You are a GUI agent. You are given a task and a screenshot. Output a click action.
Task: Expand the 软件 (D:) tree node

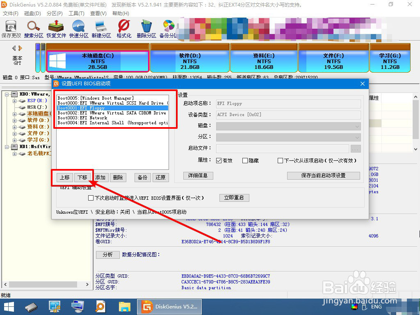(15, 121)
